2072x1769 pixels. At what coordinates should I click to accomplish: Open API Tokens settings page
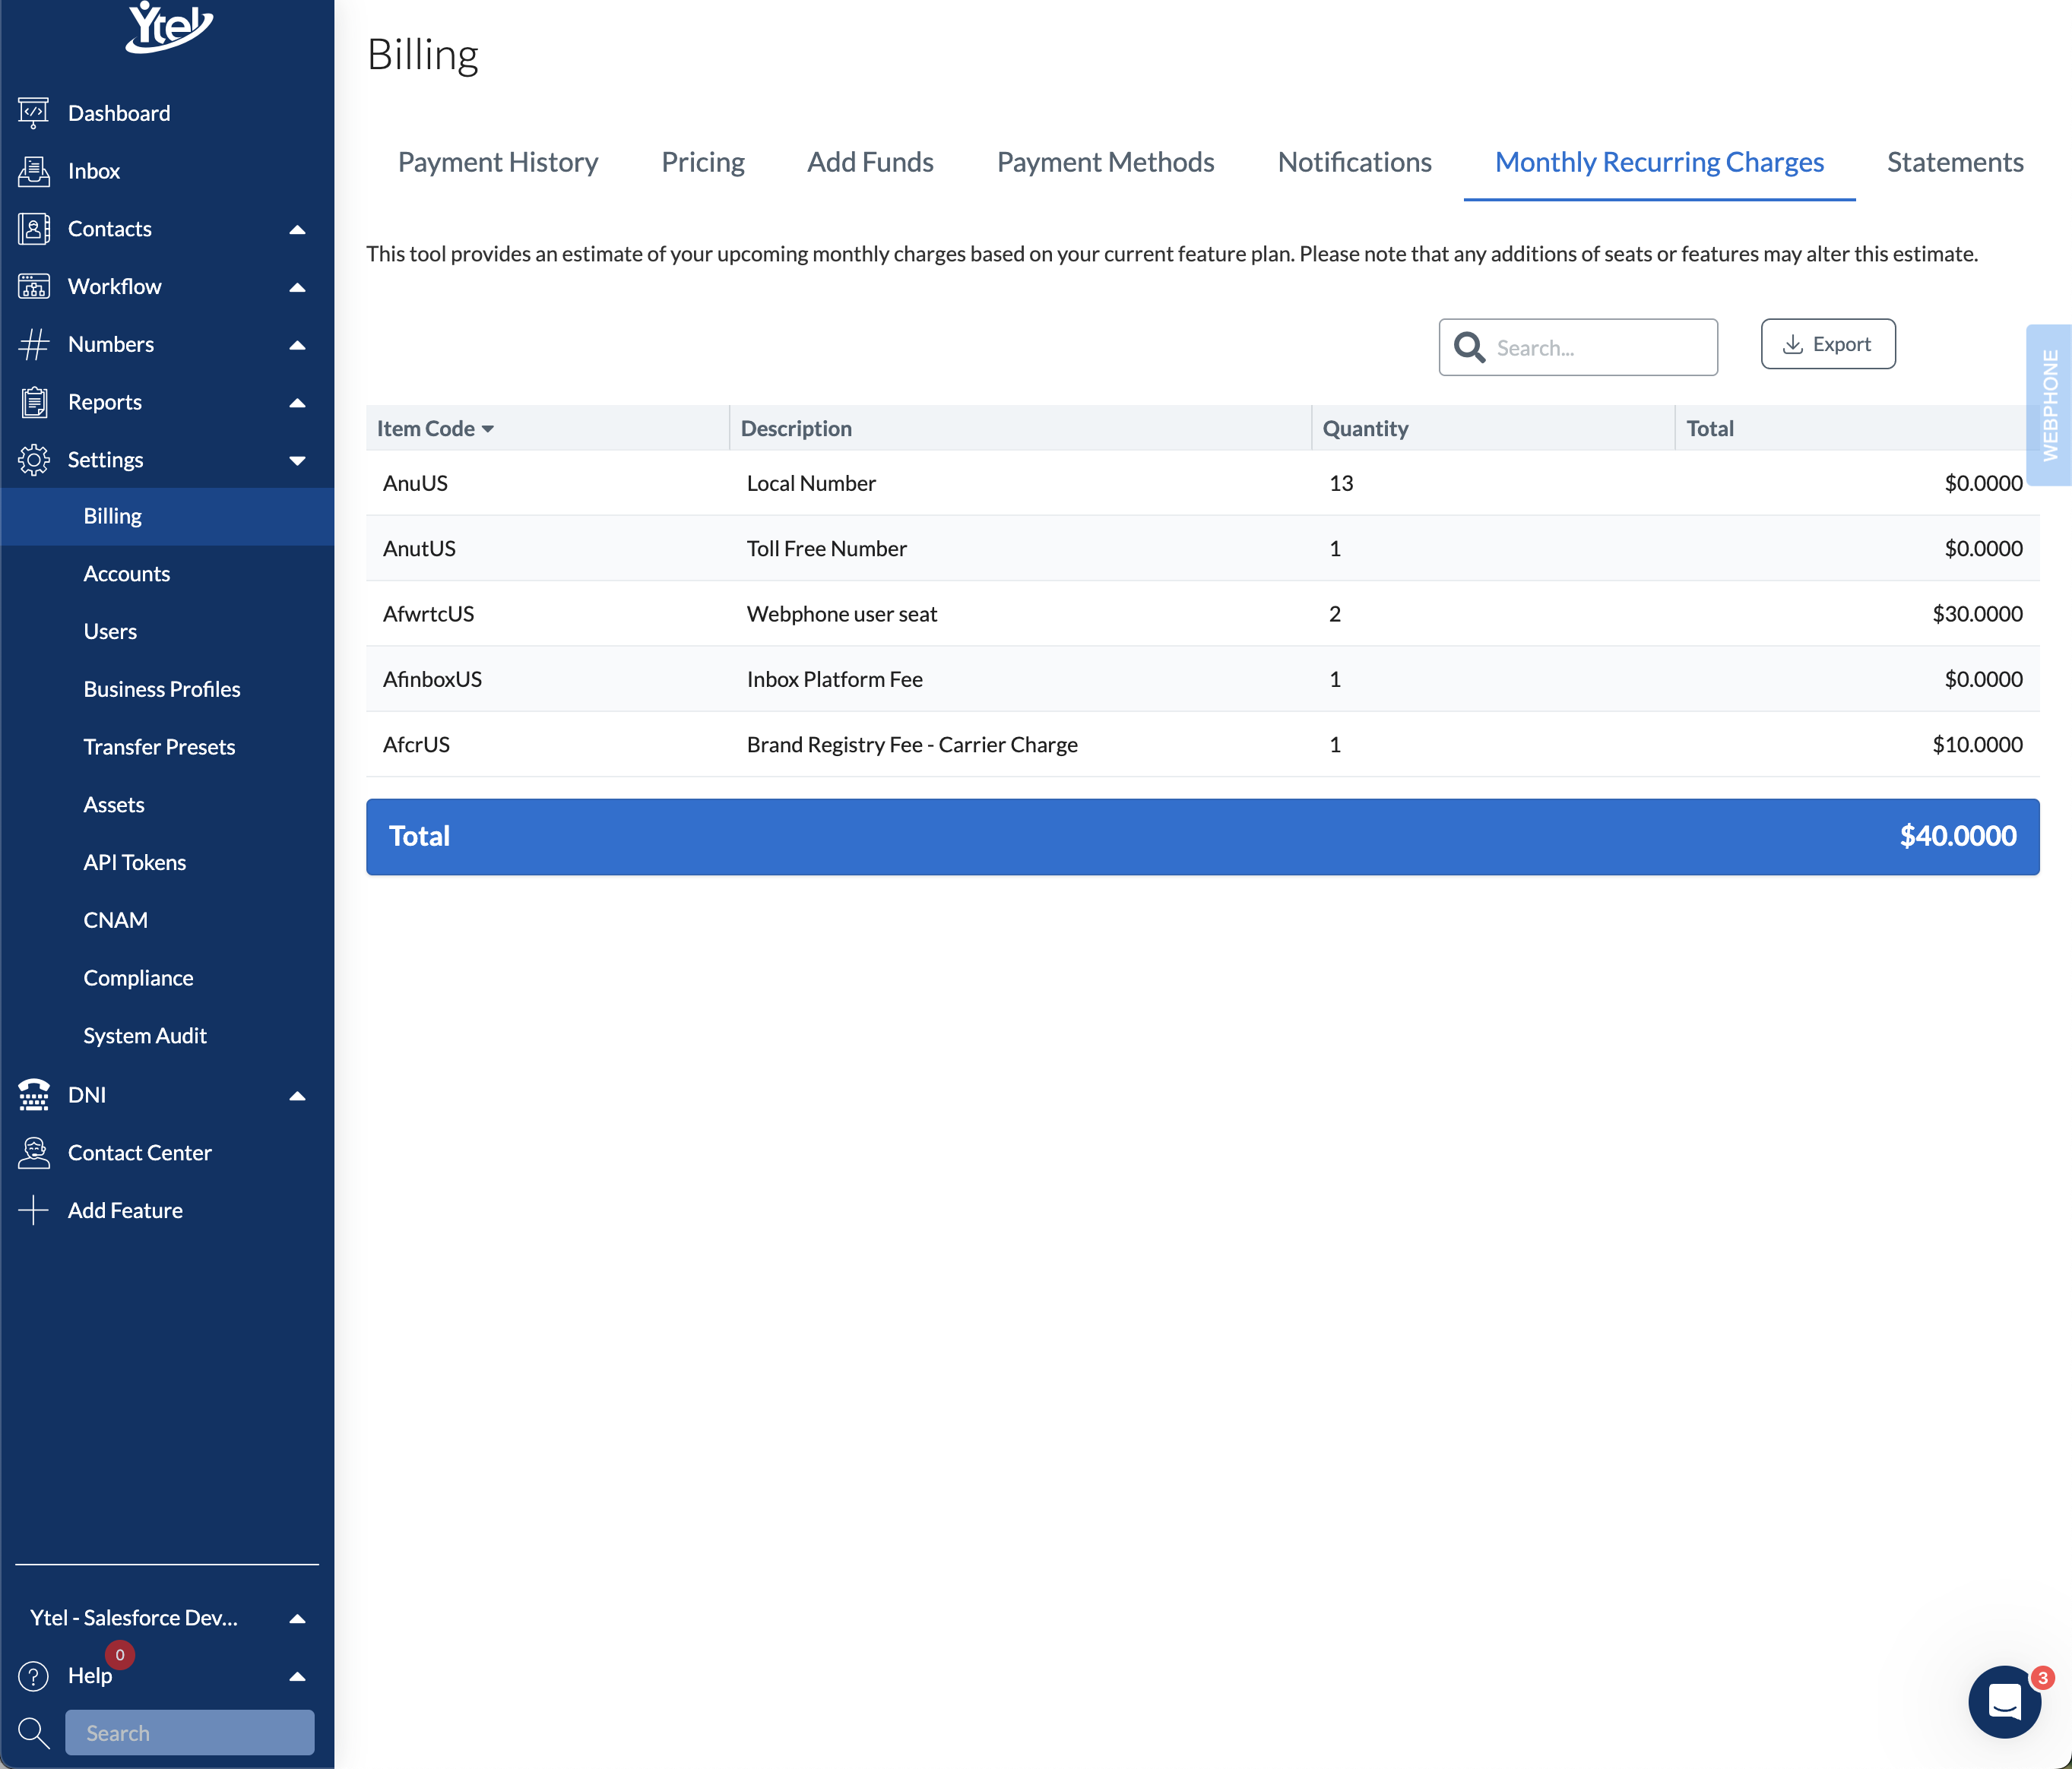[x=135, y=862]
